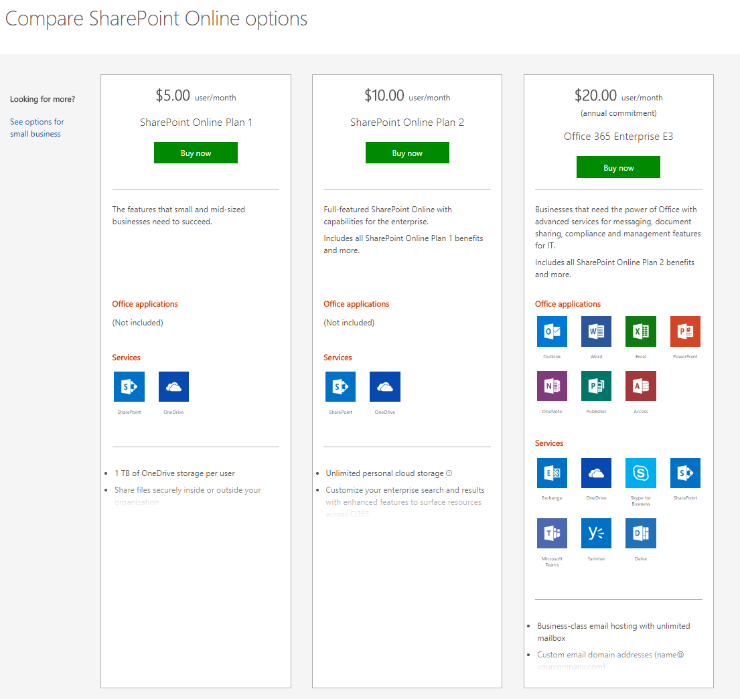
Task: Click the SharePoint icon in Plan 2 services
Action: 340,386
